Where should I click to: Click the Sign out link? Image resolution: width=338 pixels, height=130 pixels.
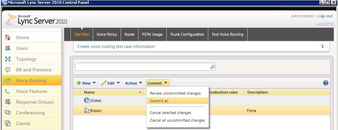(326, 16)
